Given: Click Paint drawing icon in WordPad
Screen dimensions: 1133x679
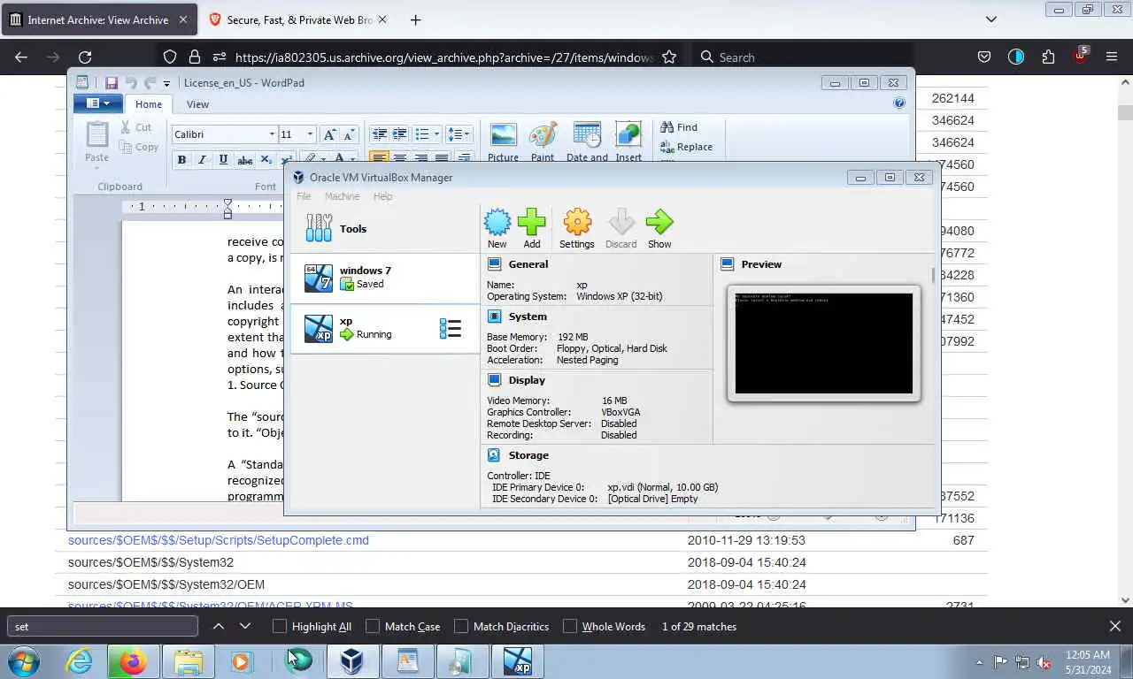Looking at the screenshot, I should [x=543, y=141].
